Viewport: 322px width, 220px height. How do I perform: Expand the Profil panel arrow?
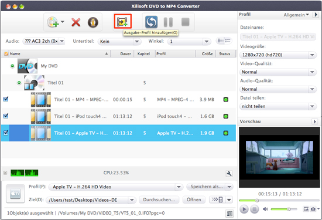tap(316, 15)
